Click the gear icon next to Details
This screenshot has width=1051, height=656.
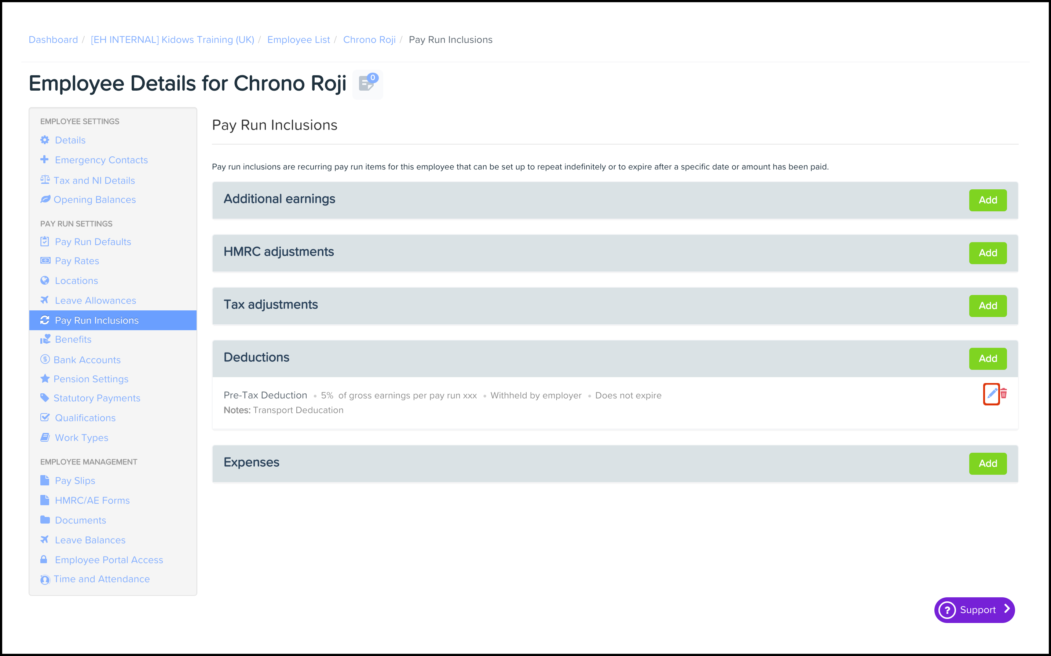coord(45,140)
